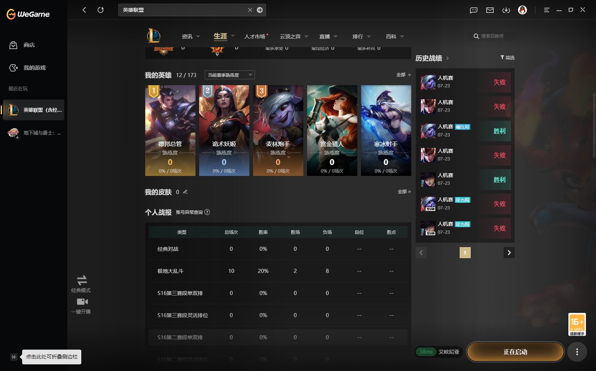Screen dimensions: 596x371
Task: Open the 直播 tab
Action: 324,37
